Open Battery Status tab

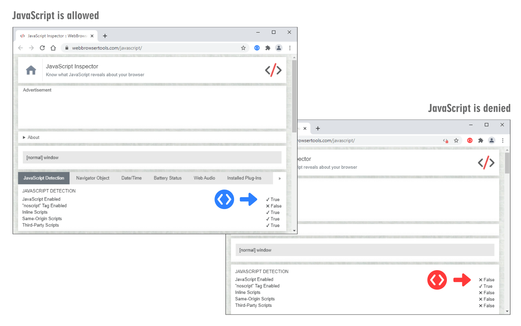(168, 178)
